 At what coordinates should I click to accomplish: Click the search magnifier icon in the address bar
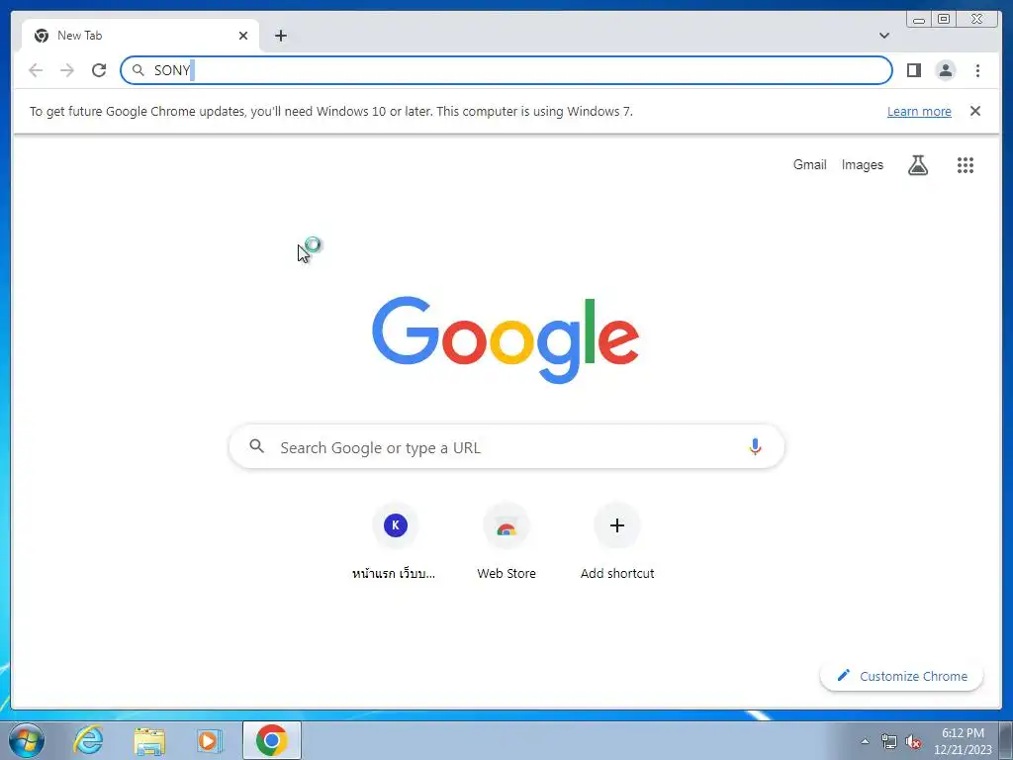tap(138, 70)
